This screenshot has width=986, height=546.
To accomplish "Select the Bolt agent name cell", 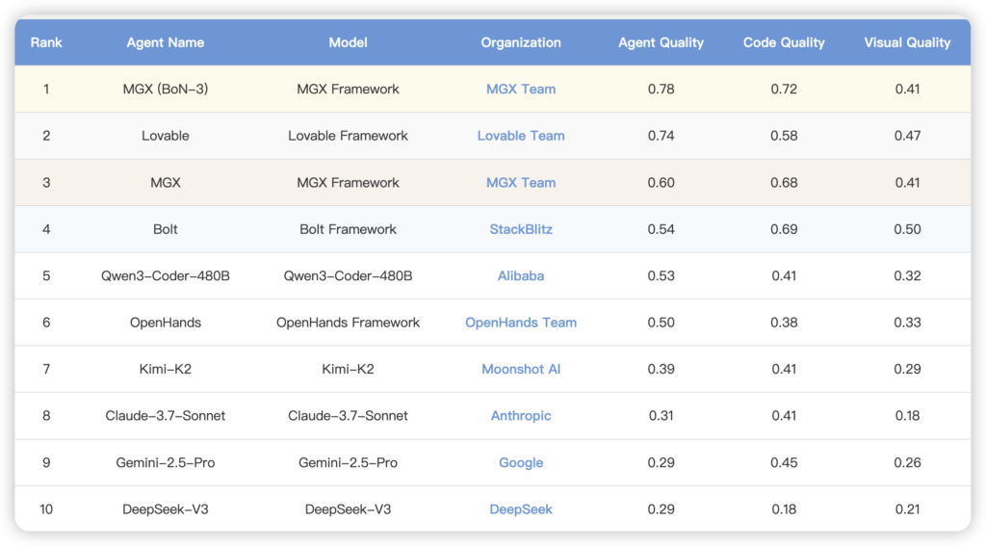I will pos(166,229).
